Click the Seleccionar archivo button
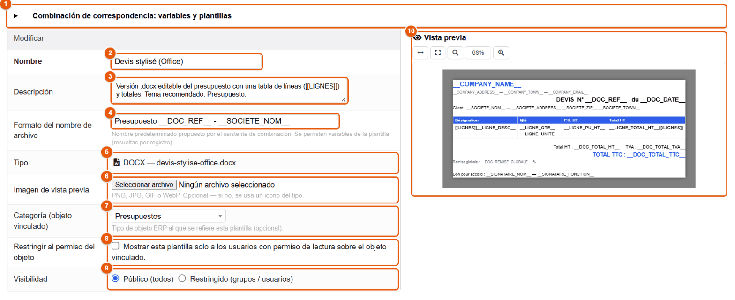The height and width of the screenshot is (300, 735). (x=144, y=185)
